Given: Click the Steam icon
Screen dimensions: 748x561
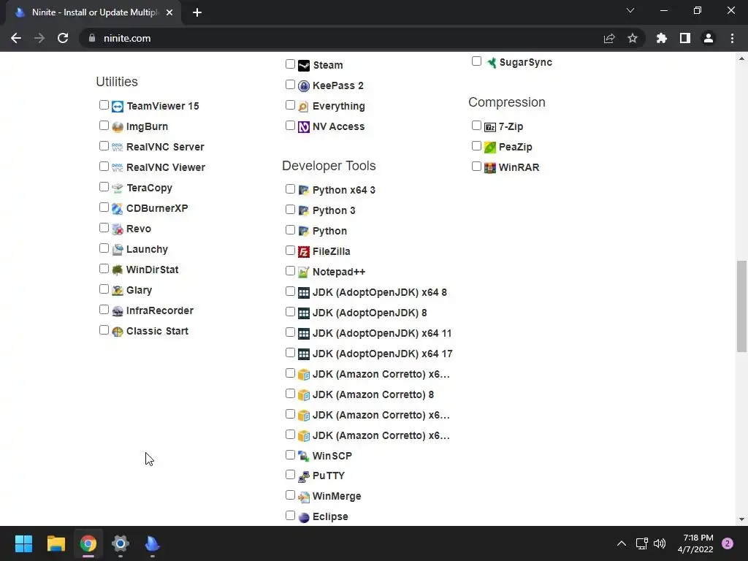Looking at the screenshot, I should [304, 65].
